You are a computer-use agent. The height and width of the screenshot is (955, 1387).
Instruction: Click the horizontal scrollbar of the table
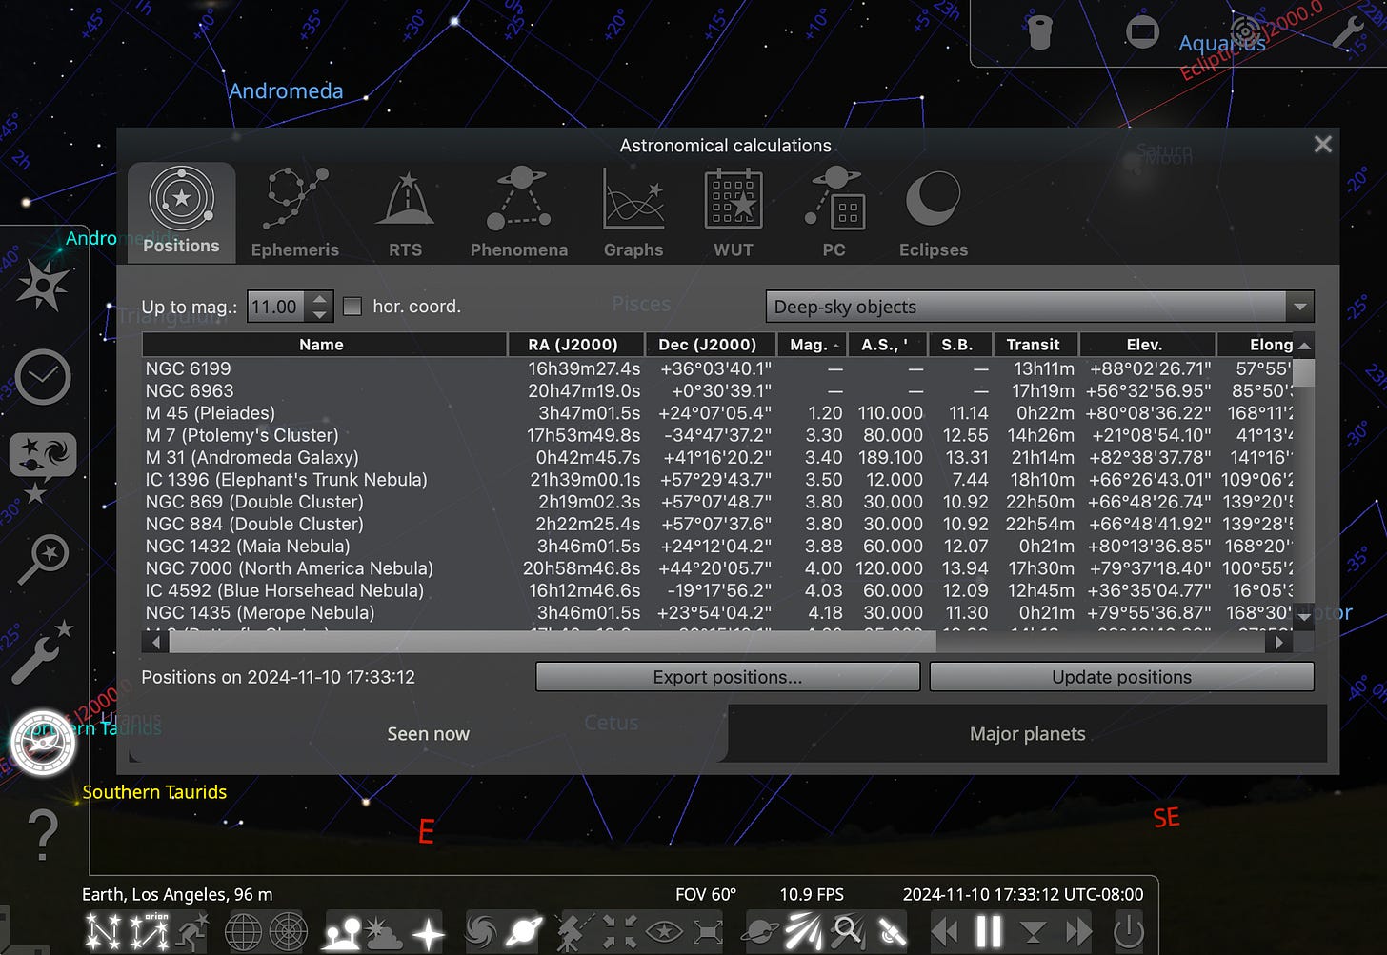click(553, 643)
